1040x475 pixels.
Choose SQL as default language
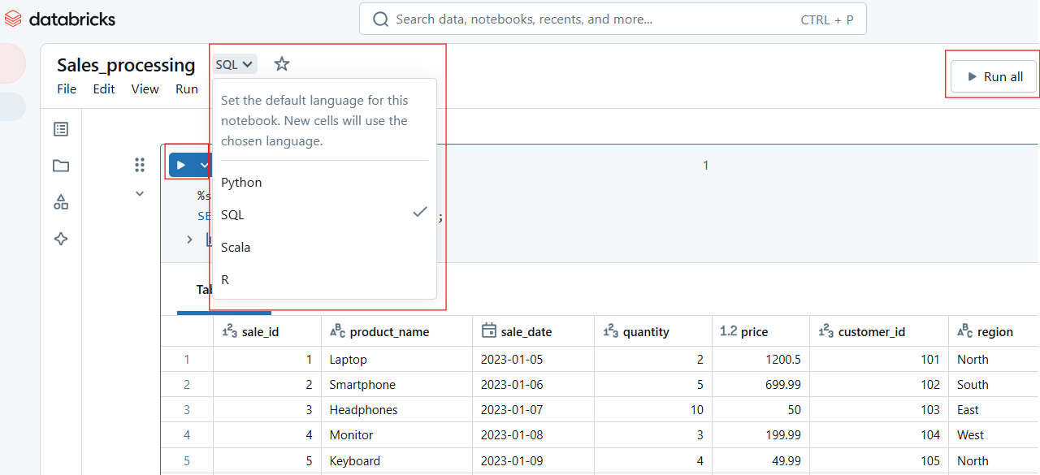click(324, 215)
